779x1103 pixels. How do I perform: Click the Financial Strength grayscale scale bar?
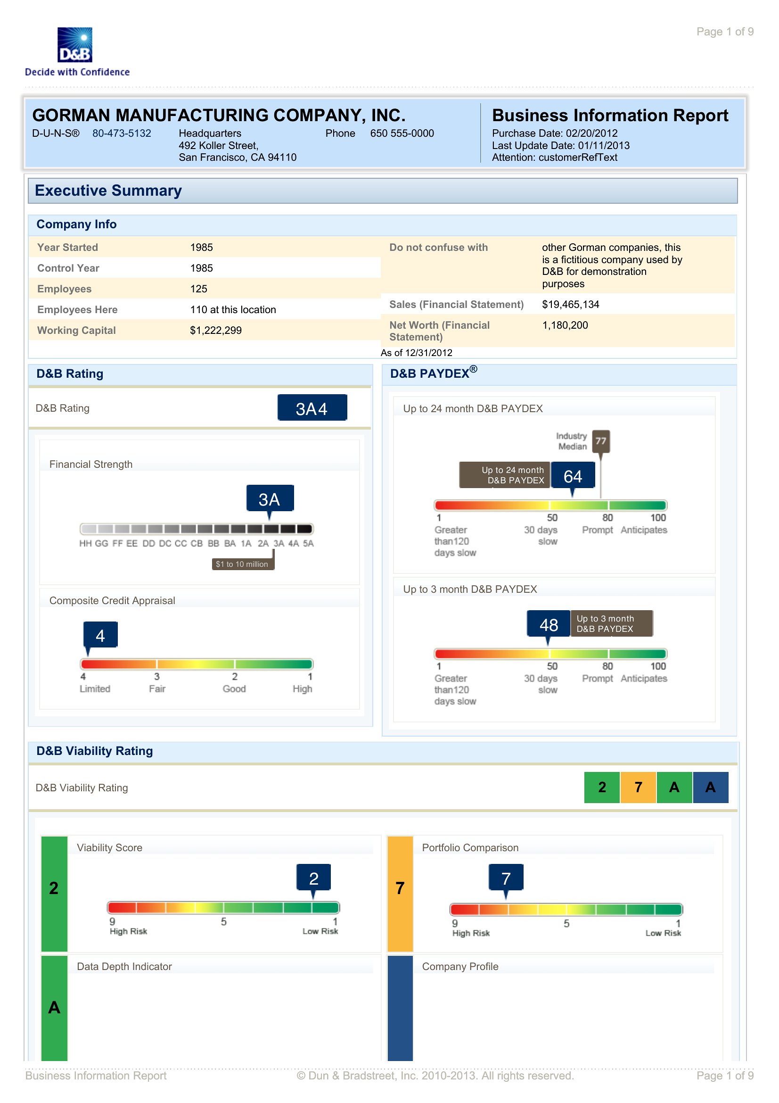[x=197, y=530]
